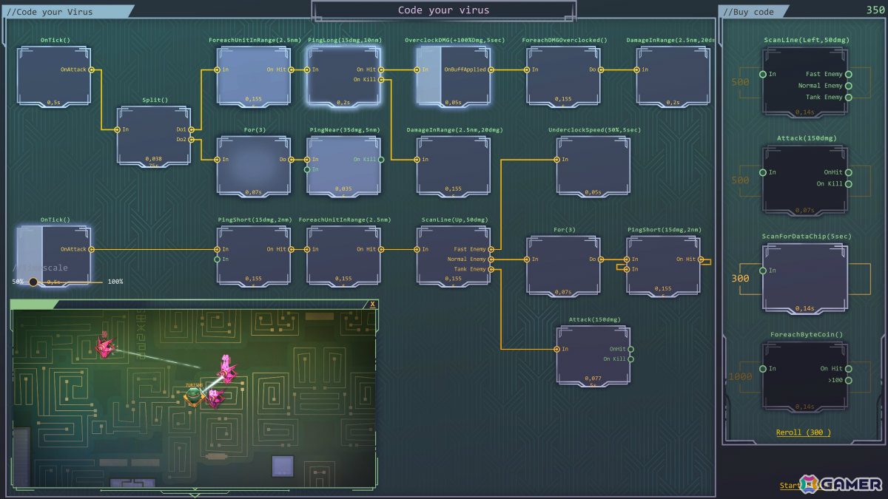888x499 pixels.
Task: Select the On Kill port of PingNear
Action: pyautogui.click(x=381, y=159)
